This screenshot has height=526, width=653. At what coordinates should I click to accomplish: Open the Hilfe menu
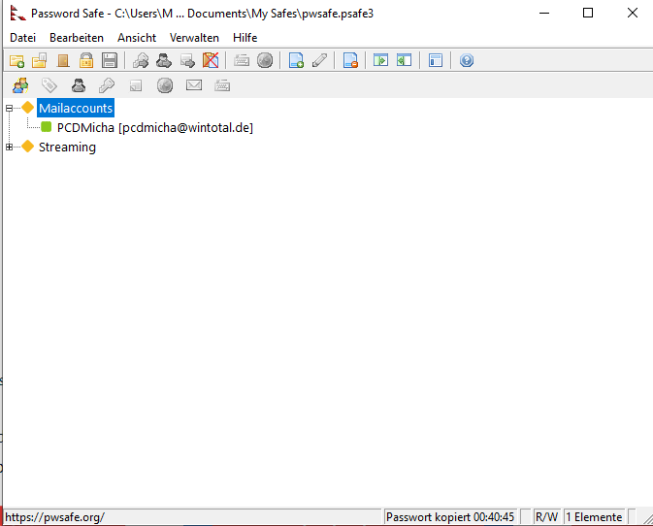click(x=245, y=38)
